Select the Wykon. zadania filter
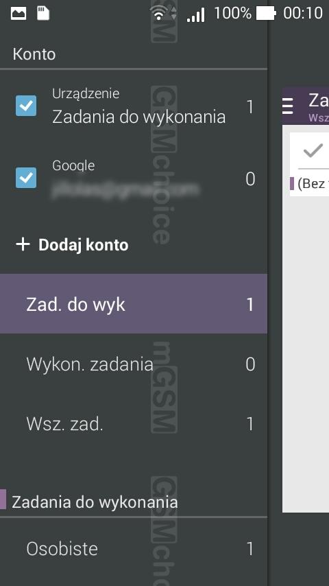 (134, 364)
